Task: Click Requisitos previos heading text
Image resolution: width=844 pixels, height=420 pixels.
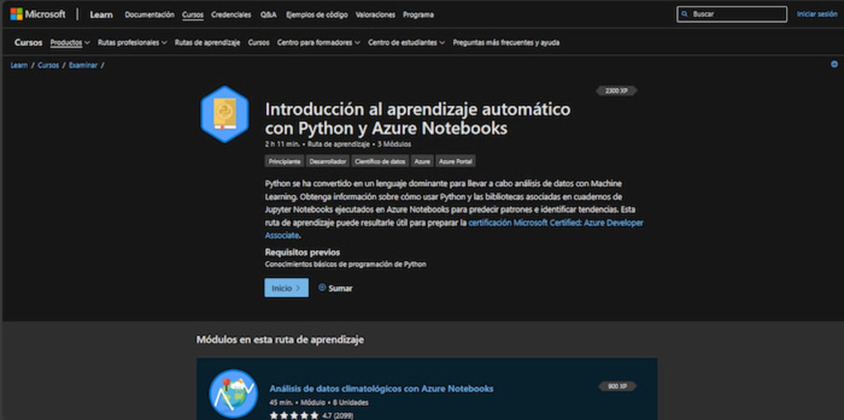Action: (x=302, y=252)
